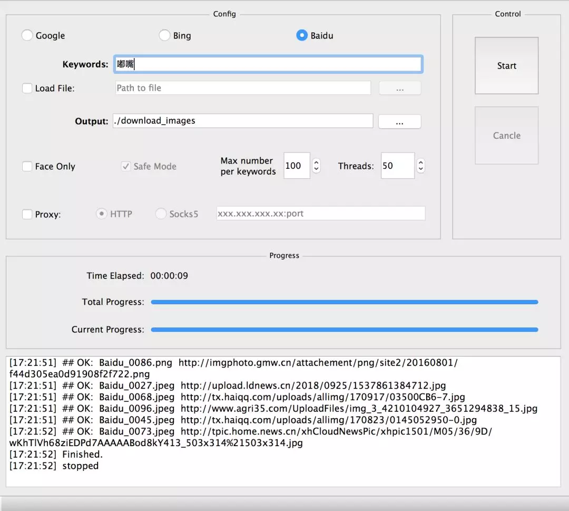The image size is (569, 511).
Task: Click the Baidu_0096.jpeg log line
Action: click(273, 409)
